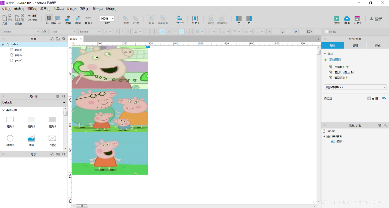Open the fill color picker
Screen dimensions: 389x208
pos(199,32)
